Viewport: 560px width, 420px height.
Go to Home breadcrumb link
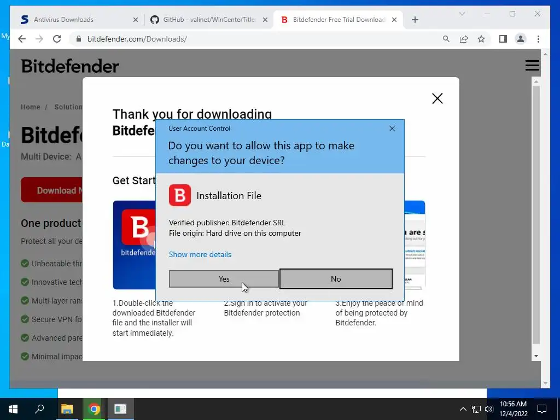31,107
